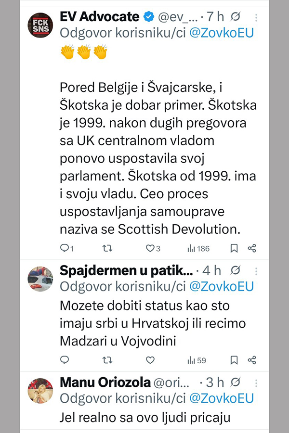Viewport: 289px width, 433px height.
Task: Bookmark EV Advocate's tweet
Action: tap(234, 248)
